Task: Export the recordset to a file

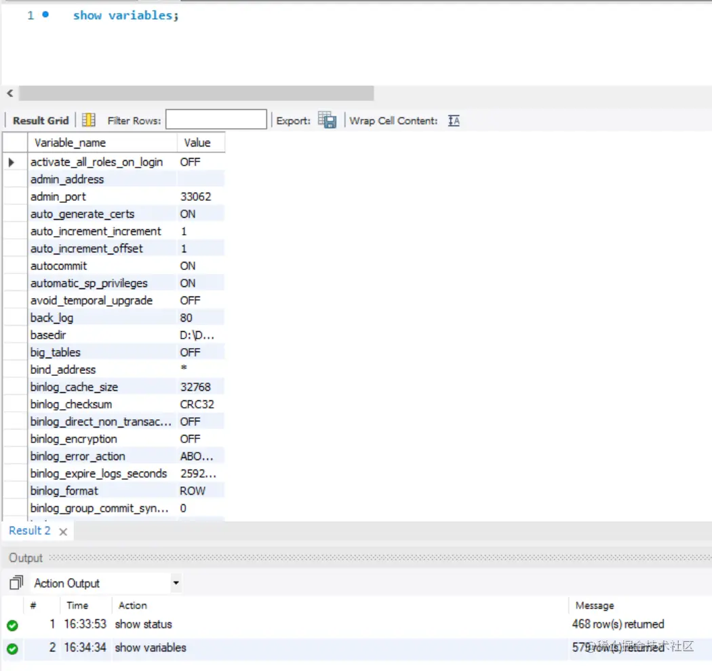Action: pyautogui.click(x=327, y=120)
